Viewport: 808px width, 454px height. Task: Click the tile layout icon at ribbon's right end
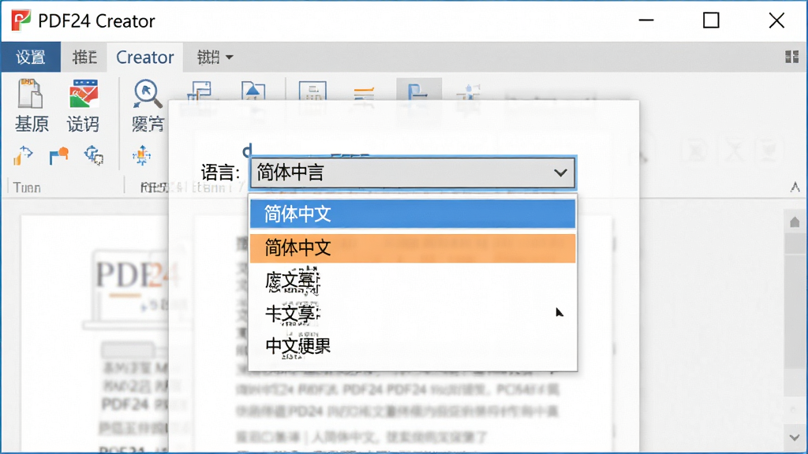click(x=791, y=57)
